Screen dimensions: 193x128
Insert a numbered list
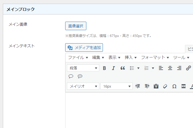click(146, 68)
